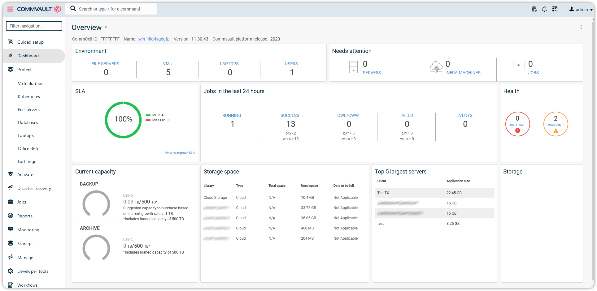Click the Reports chart icon

point(11,216)
